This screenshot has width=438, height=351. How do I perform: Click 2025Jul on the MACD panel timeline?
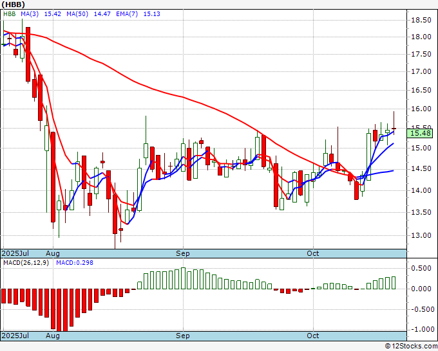click(15, 336)
